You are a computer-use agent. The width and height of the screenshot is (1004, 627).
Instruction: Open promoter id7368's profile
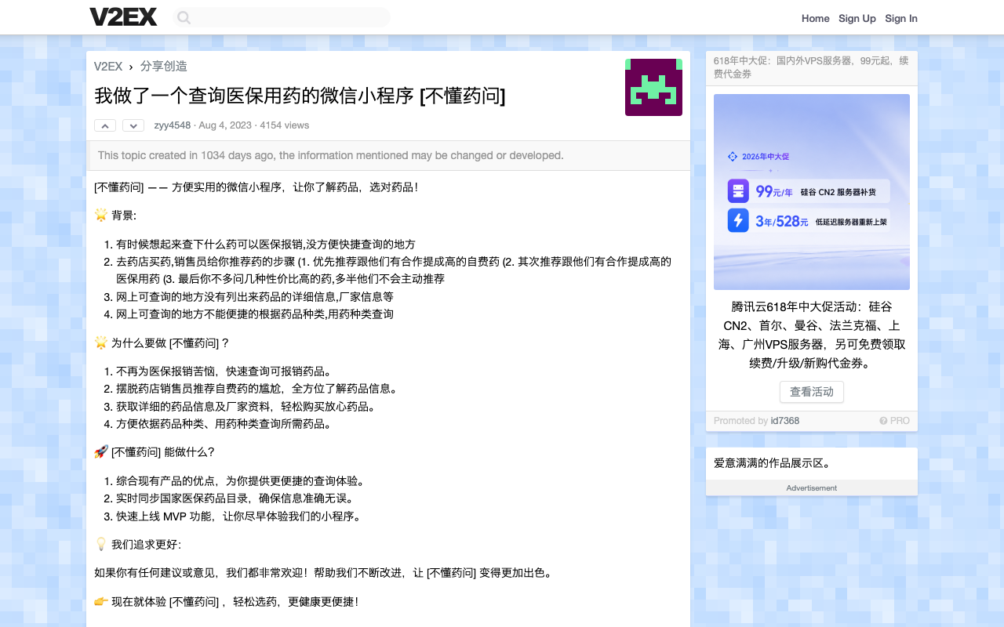click(784, 421)
